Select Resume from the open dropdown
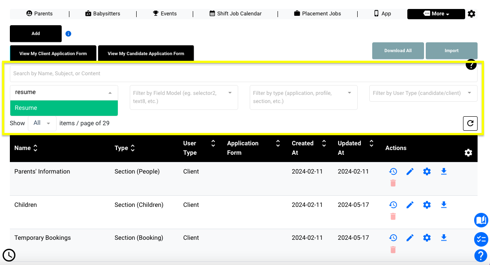The width and height of the screenshot is (490, 265). point(64,108)
